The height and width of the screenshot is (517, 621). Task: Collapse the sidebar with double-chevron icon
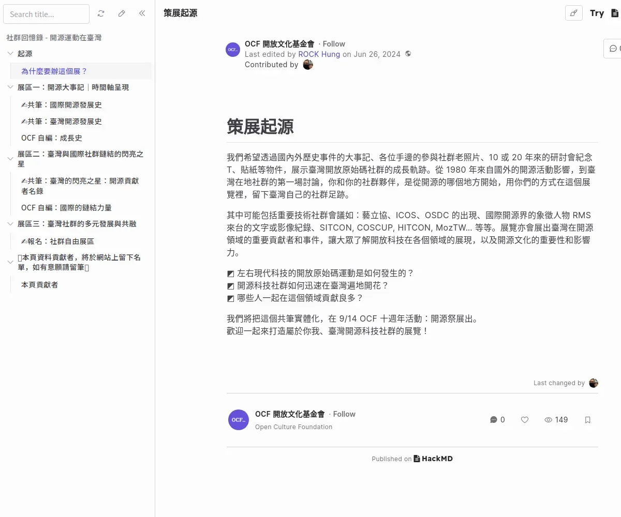[142, 14]
